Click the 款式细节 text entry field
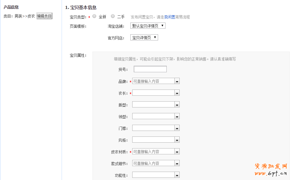Viewport: 290px width, 180px height. [x=153, y=163]
